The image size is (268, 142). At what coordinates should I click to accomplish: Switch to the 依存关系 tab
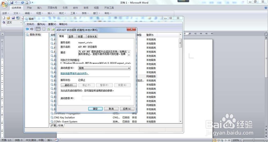[x=92, y=36]
